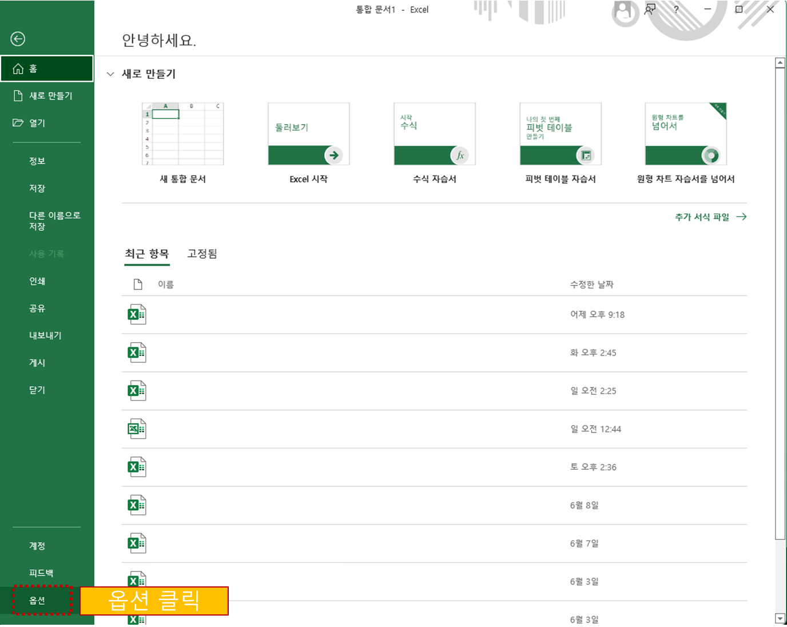This screenshot has height=627, width=787.
Task: Open Excel 옵션 at the bottom left
Action: click(37, 601)
